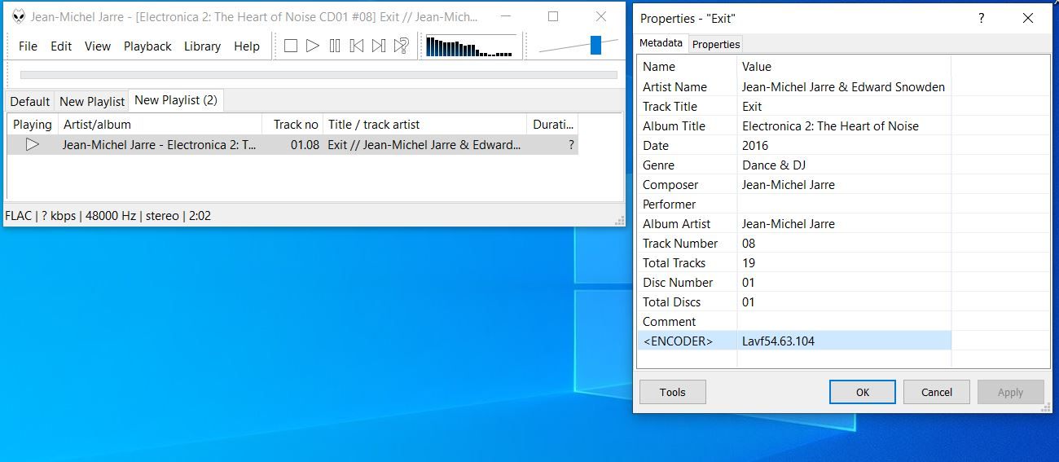This screenshot has width=1059, height=462.
Task: Click the Value column header in Properties
Action: point(844,67)
